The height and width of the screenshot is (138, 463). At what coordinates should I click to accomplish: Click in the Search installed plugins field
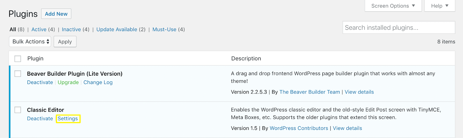click(x=398, y=28)
